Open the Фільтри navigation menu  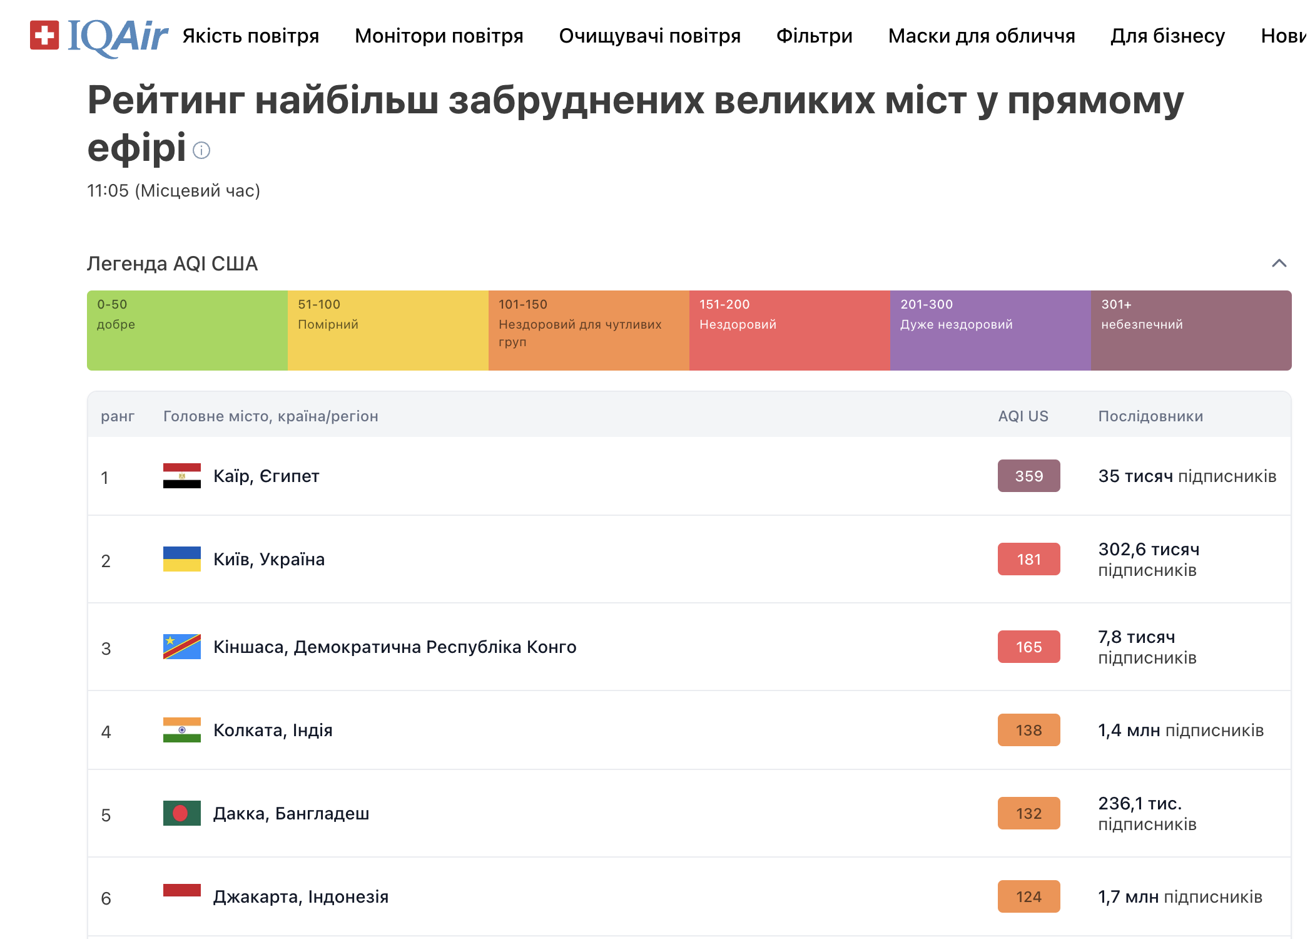tap(814, 36)
